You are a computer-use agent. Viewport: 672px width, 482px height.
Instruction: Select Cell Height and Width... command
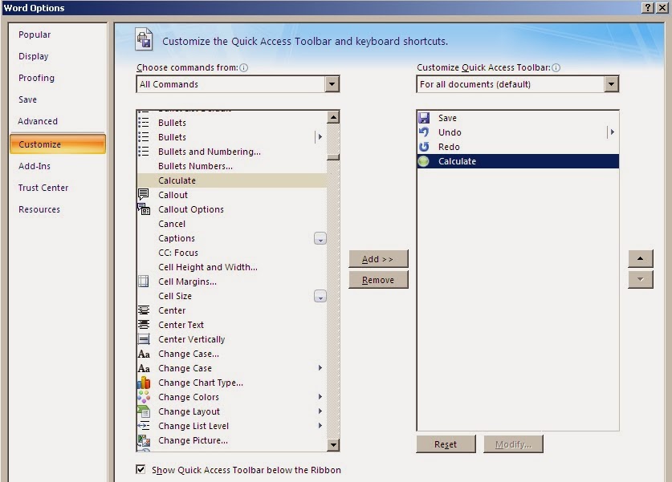point(232,267)
